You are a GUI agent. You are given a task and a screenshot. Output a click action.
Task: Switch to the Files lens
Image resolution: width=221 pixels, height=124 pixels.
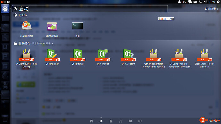111,121
